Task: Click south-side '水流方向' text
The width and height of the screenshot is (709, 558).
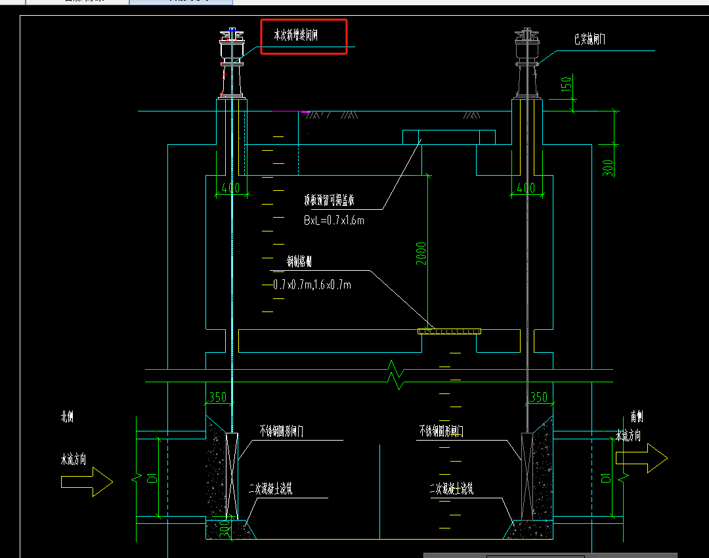Action: pyautogui.click(x=628, y=435)
